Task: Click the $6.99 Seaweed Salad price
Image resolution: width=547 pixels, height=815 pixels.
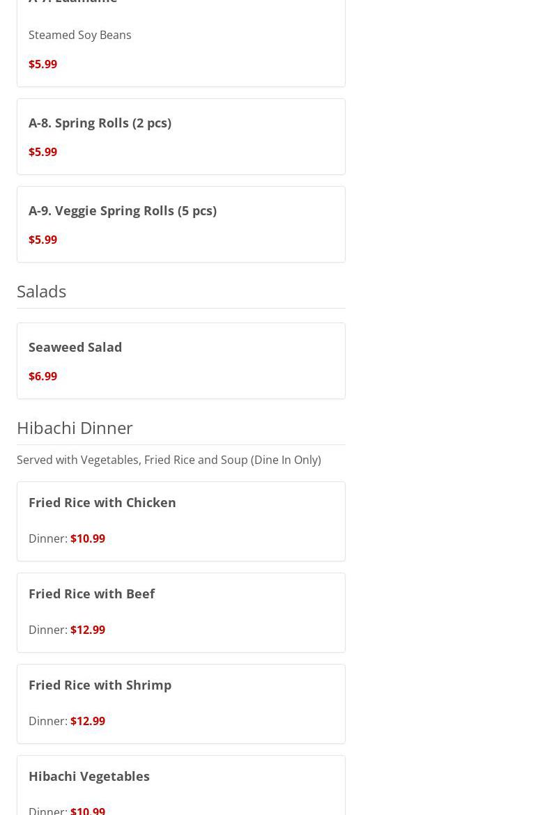Action: click(x=43, y=376)
